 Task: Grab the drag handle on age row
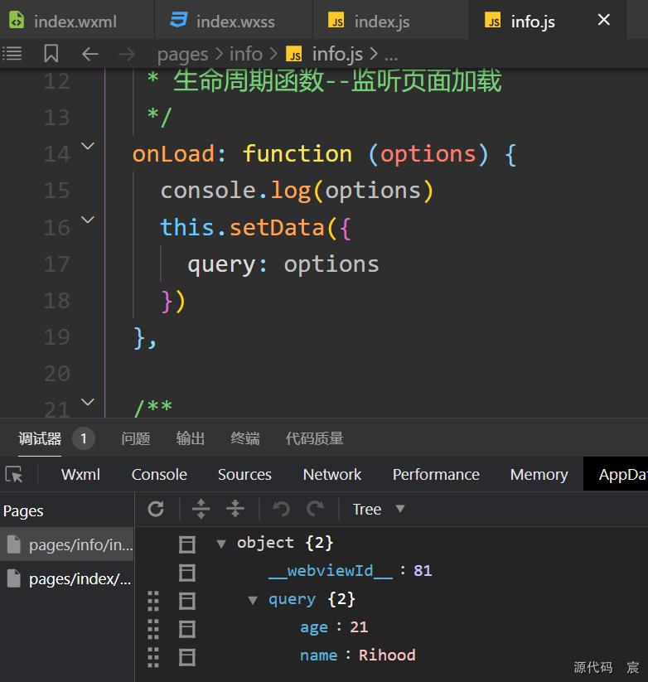tap(153, 629)
